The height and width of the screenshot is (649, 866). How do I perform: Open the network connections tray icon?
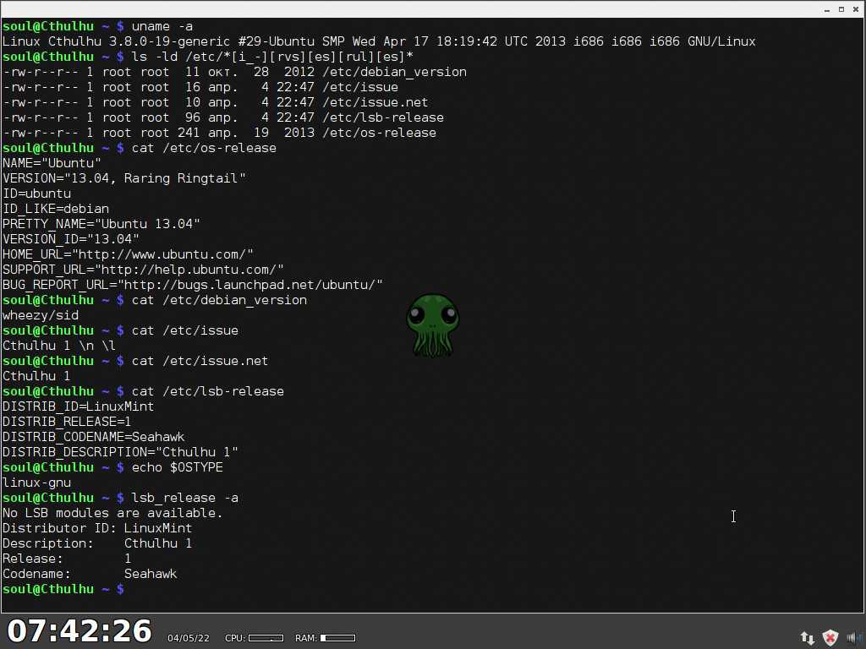pos(807,638)
